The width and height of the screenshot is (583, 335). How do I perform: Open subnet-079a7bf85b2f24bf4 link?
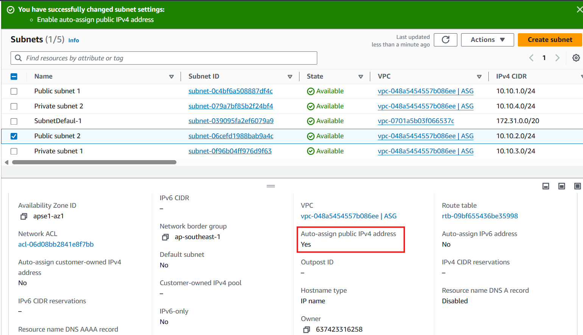pos(231,106)
